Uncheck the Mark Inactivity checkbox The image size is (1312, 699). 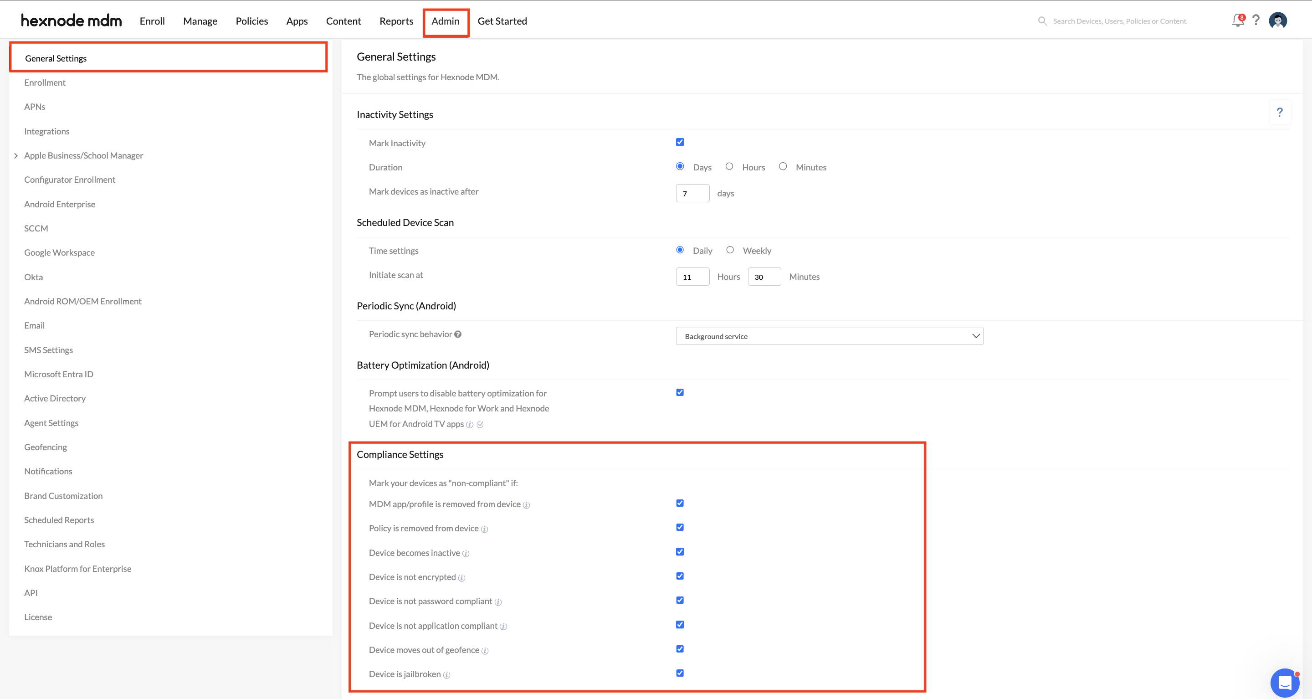679,142
